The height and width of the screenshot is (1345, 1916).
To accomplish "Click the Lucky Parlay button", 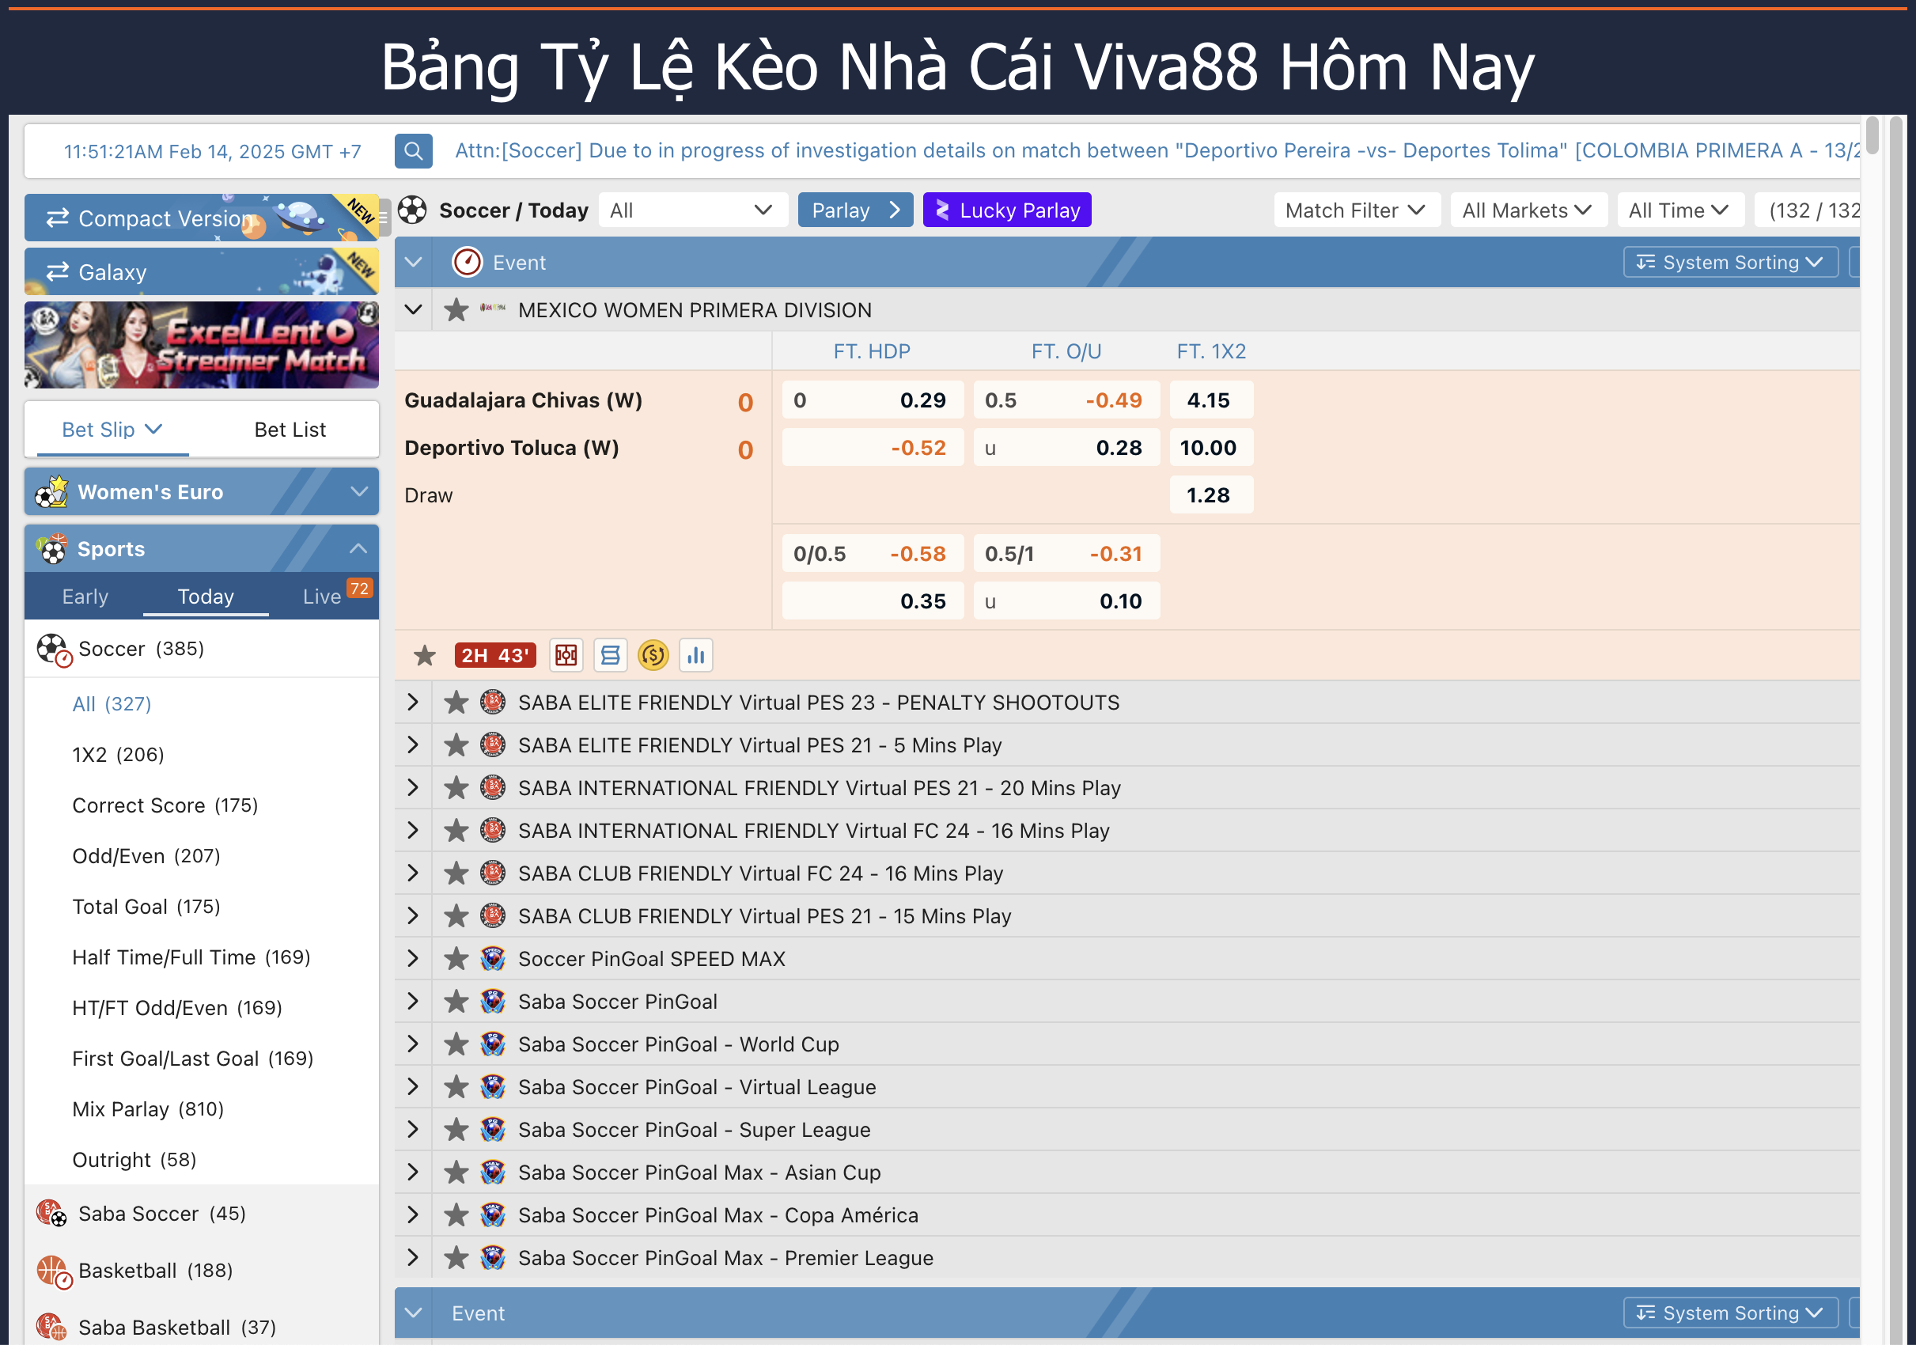I will pos(1006,210).
